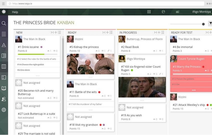Screen dimensions: 212x135
Task: Open story #2 Read Book
Action: (130, 47)
